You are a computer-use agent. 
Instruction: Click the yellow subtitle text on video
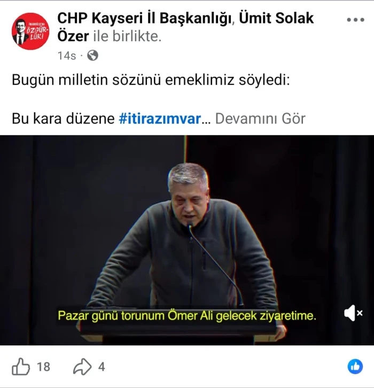point(187,316)
